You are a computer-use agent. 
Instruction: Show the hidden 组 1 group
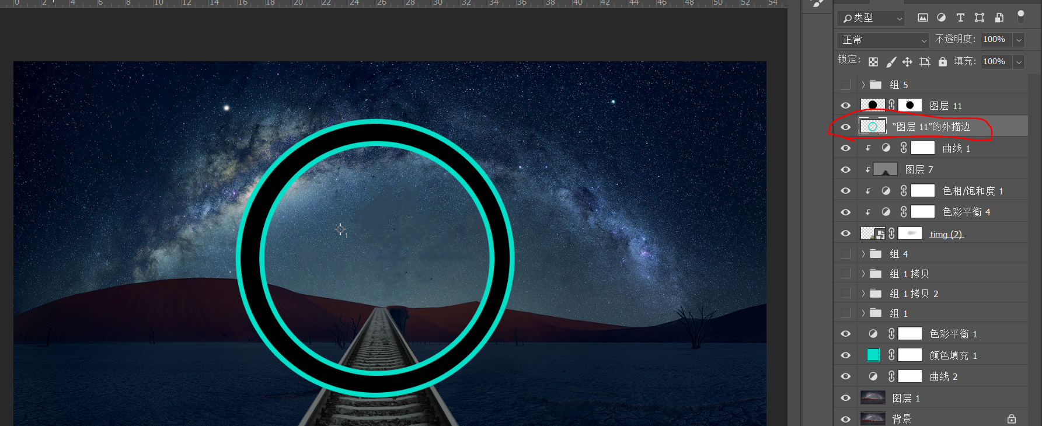(x=845, y=313)
